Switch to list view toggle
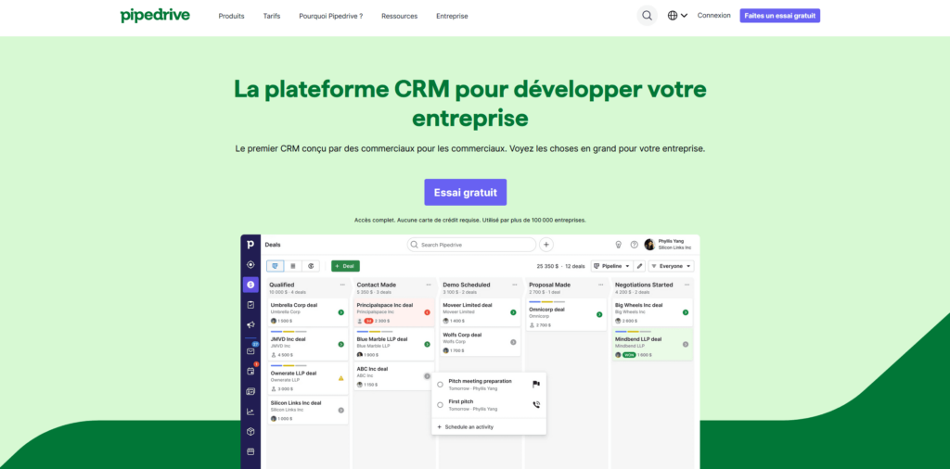Image resolution: width=950 pixels, height=469 pixels. click(x=292, y=266)
